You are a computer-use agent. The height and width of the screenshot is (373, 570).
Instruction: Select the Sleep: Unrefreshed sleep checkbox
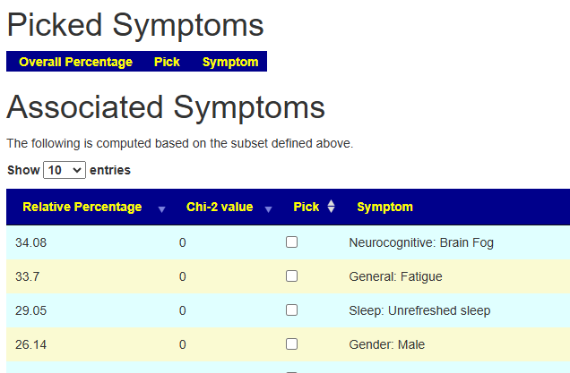tap(291, 310)
